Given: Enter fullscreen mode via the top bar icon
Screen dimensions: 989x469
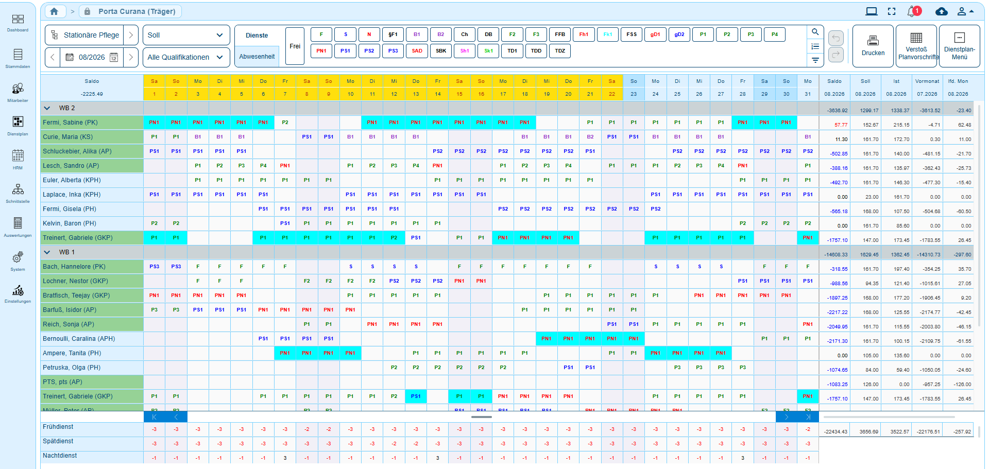Looking at the screenshot, I should [x=892, y=11].
